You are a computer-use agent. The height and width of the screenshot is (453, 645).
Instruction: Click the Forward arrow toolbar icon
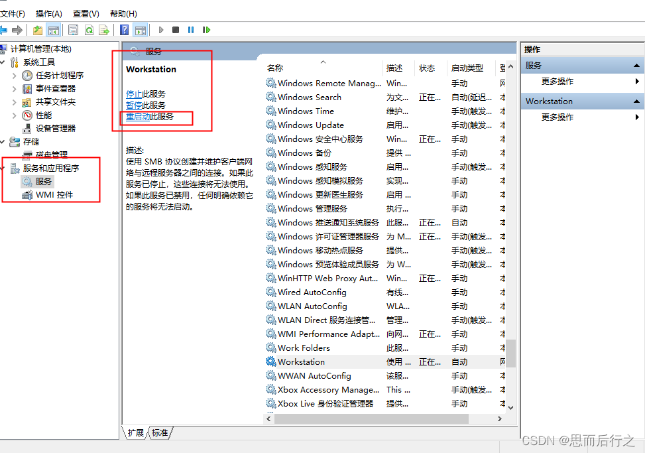coord(17,30)
